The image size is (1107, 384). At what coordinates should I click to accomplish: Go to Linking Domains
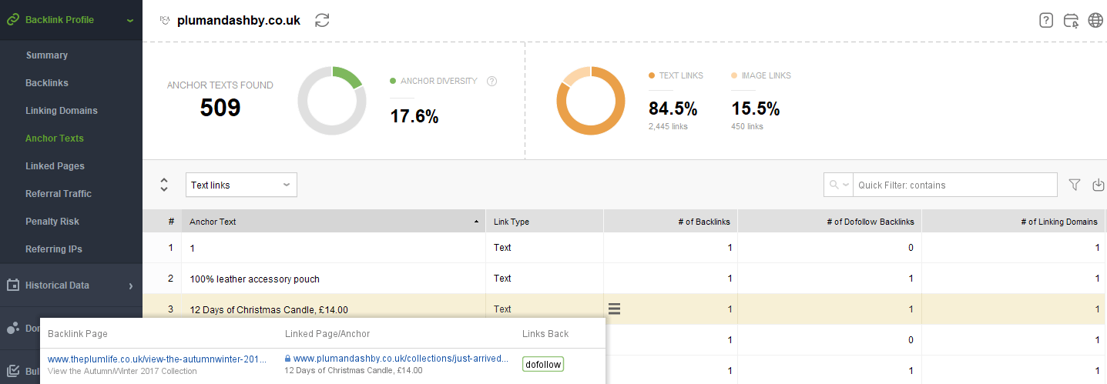[x=62, y=111]
